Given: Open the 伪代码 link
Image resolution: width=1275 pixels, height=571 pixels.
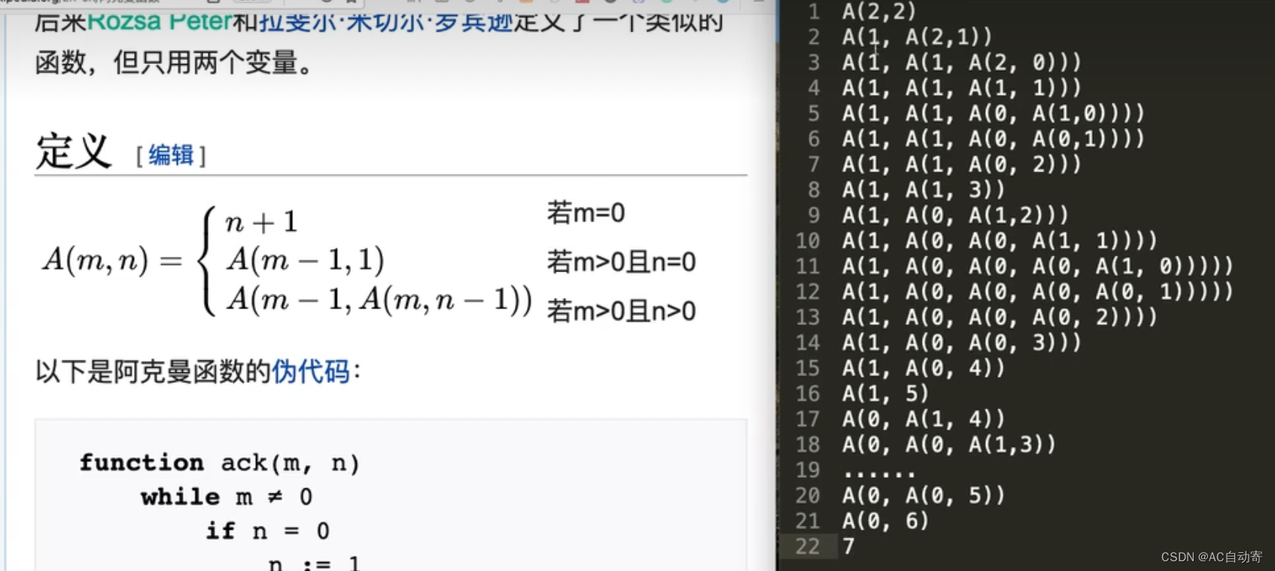Looking at the screenshot, I should (x=310, y=371).
